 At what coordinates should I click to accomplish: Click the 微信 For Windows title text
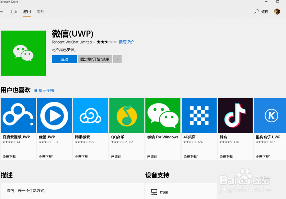click(163, 137)
